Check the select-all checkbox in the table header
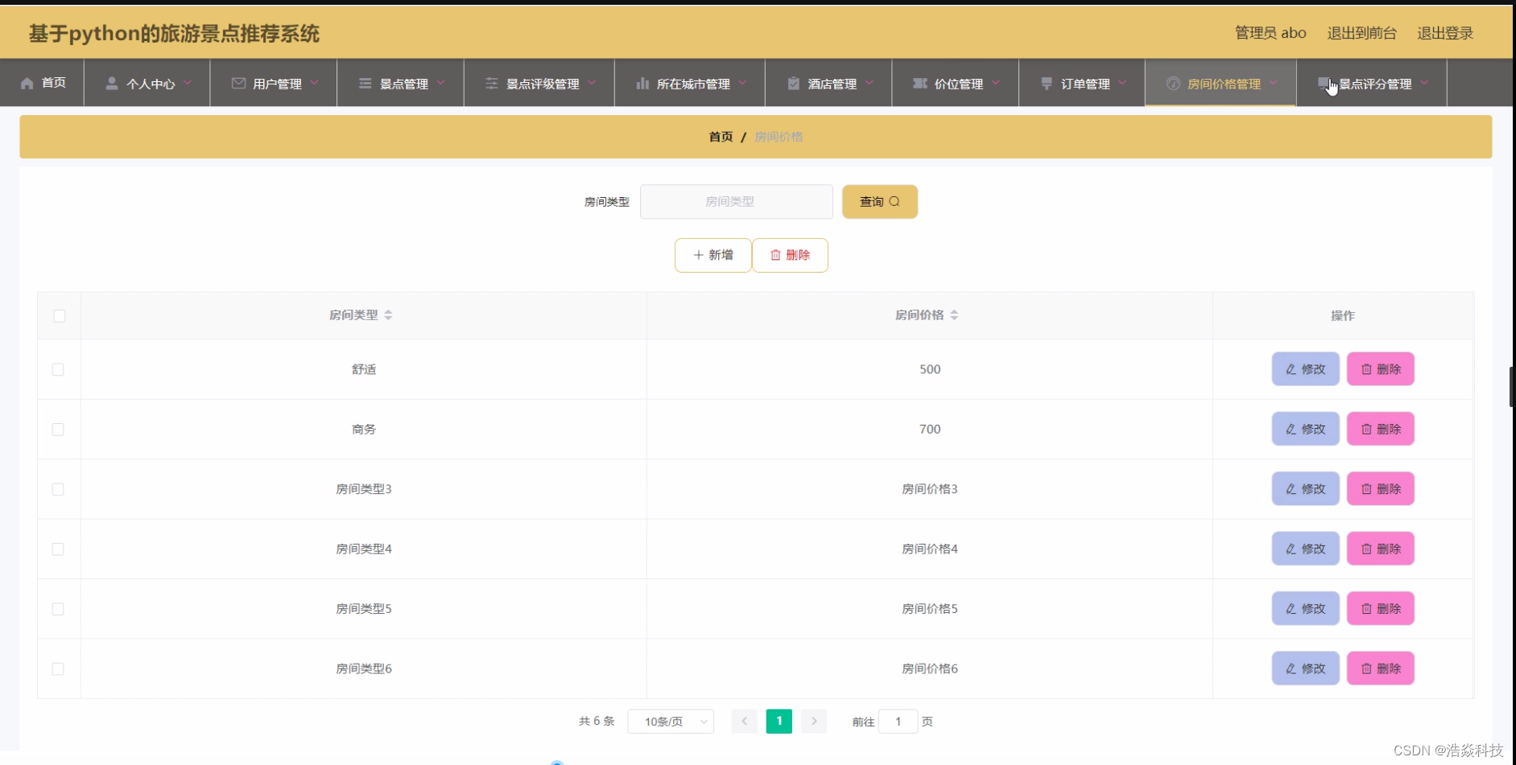Viewport: 1516px width, 765px height. click(x=59, y=316)
